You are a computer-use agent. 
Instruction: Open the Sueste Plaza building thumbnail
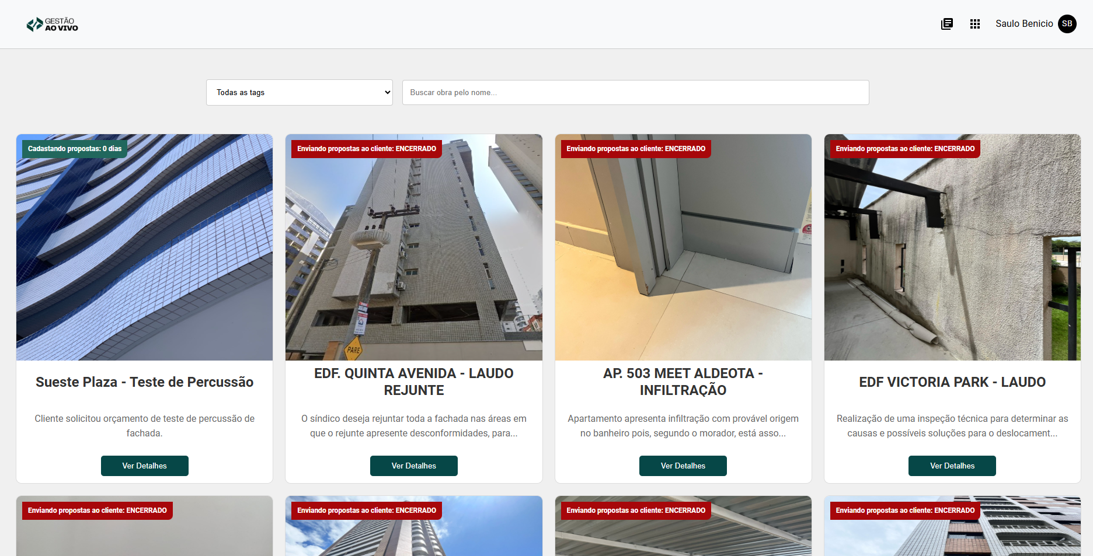tap(145, 247)
